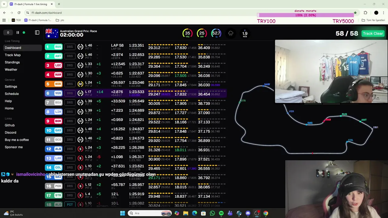The height and width of the screenshot is (218, 388).
Task: Pause the live timing stream
Action: pos(18,33)
